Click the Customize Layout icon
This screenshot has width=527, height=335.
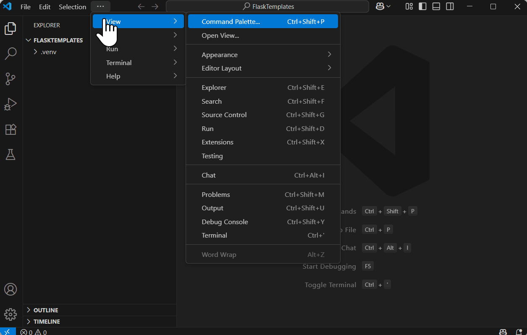[x=409, y=6]
